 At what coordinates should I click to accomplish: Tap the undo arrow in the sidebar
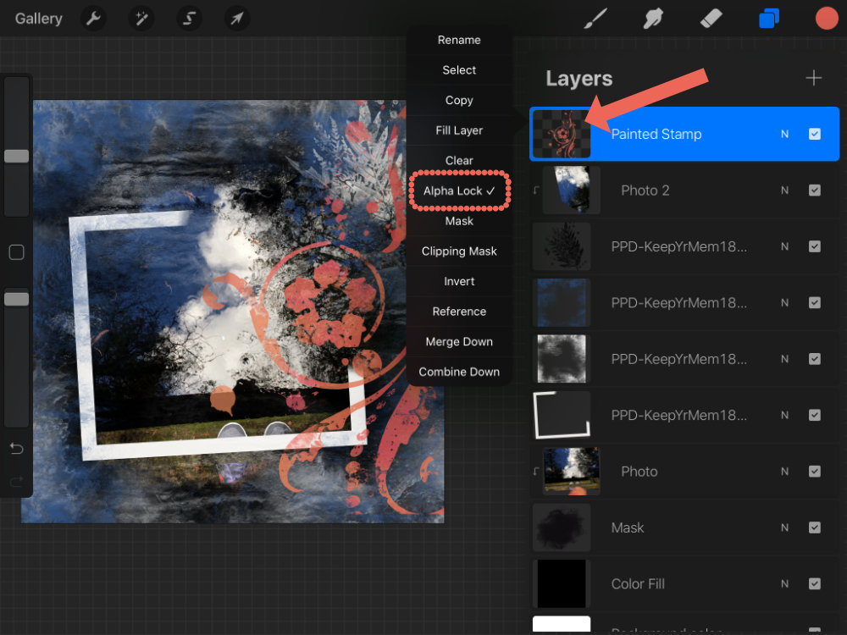coord(16,448)
